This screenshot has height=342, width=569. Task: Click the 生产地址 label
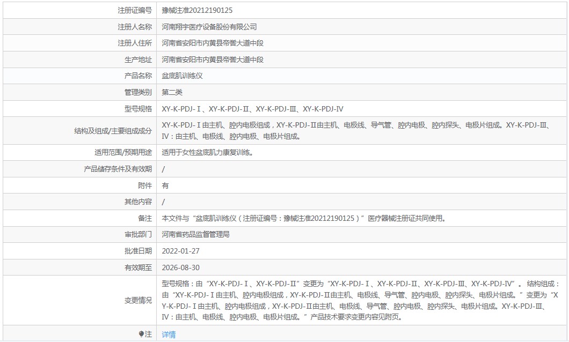click(138, 60)
